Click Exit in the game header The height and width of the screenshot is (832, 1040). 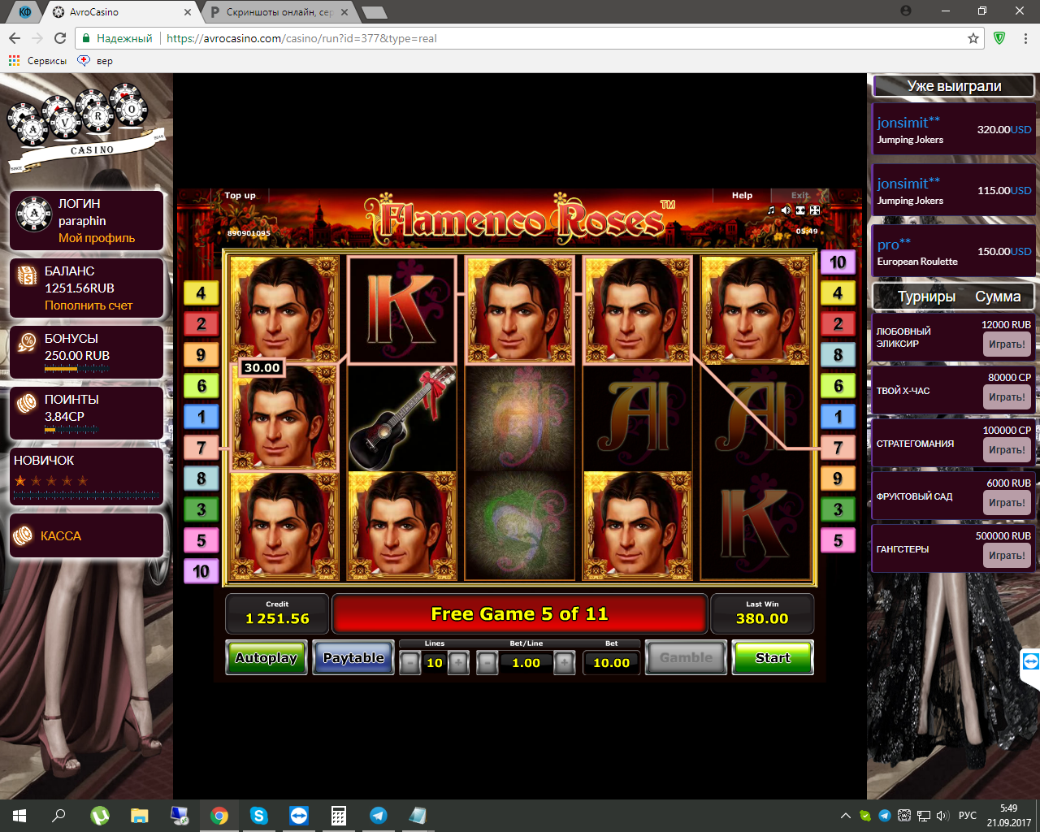tap(800, 195)
